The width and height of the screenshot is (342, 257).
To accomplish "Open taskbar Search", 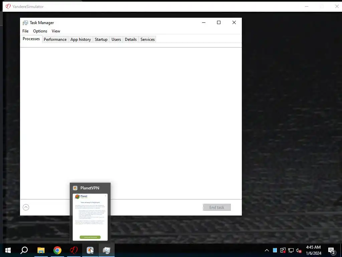I will tap(24, 250).
